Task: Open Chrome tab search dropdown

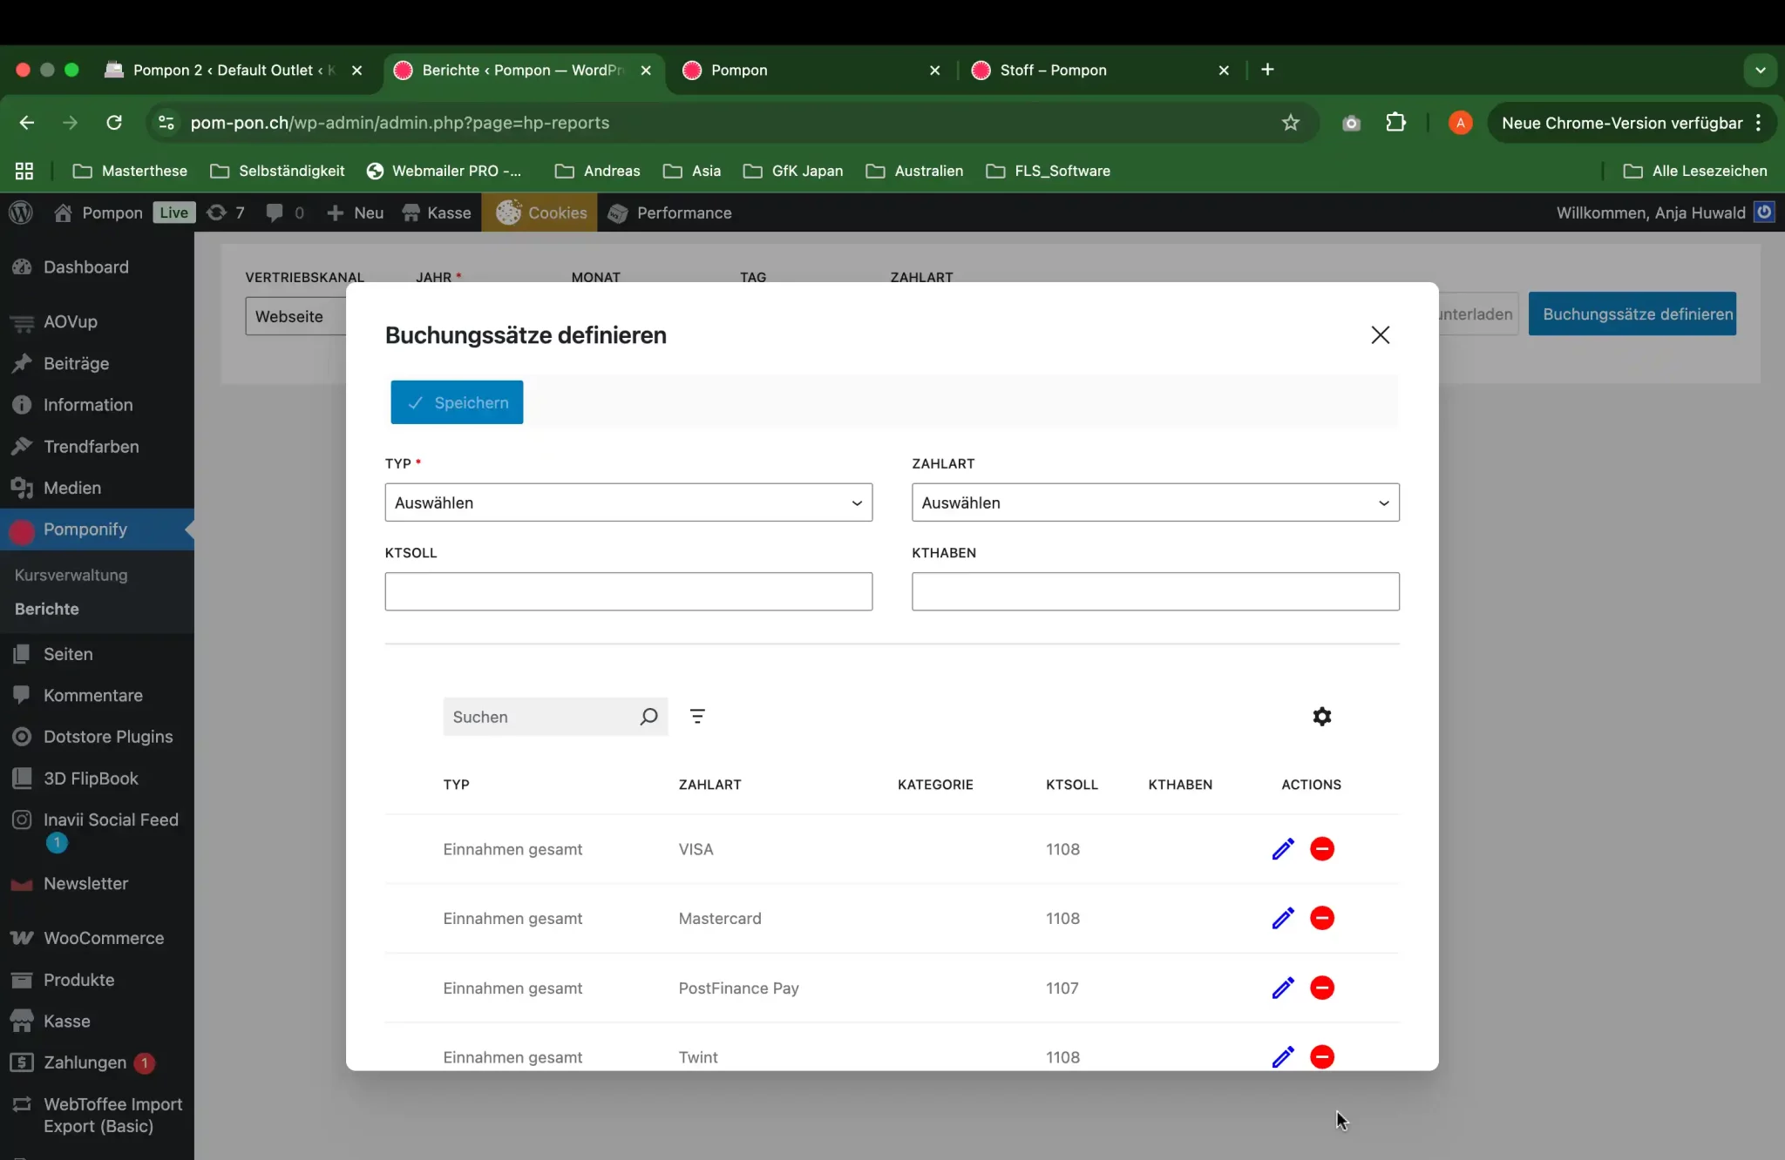Action: click(1760, 70)
